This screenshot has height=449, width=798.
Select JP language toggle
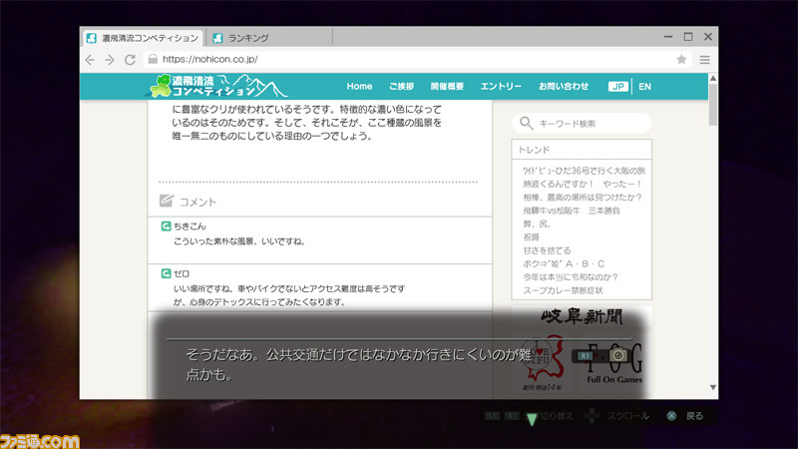[x=617, y=86]
